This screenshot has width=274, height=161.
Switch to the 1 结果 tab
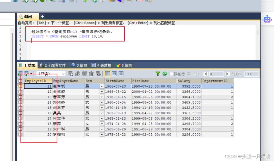click(27, 65)
